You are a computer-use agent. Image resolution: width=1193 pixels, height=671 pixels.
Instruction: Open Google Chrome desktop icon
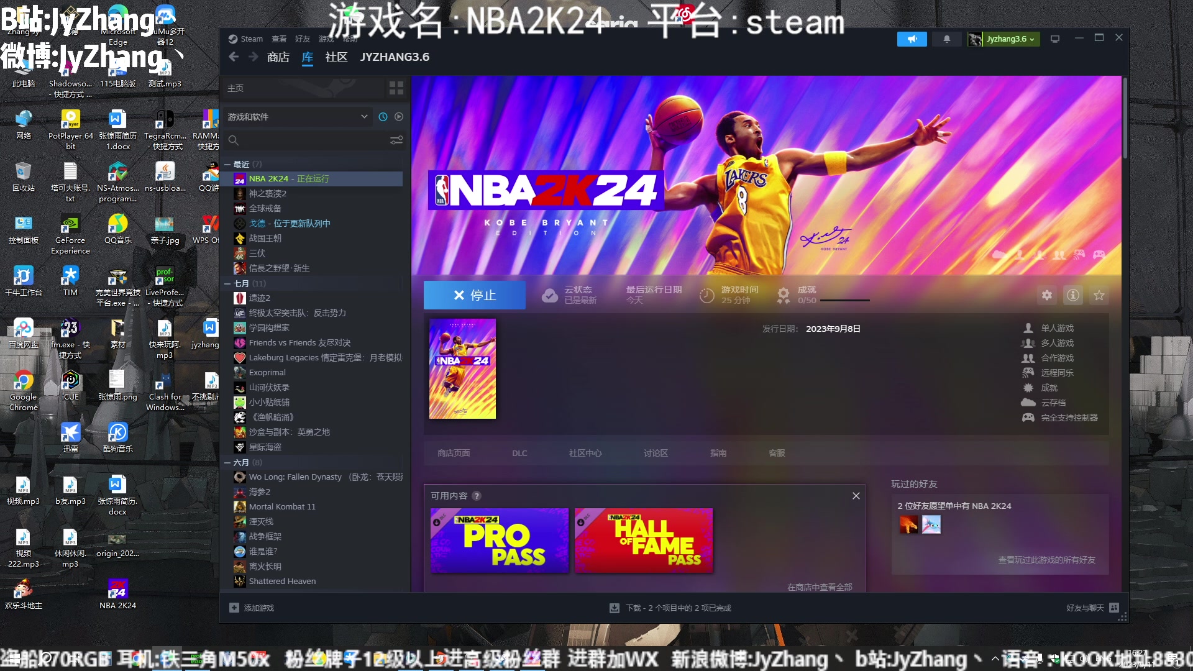(24, 391)
